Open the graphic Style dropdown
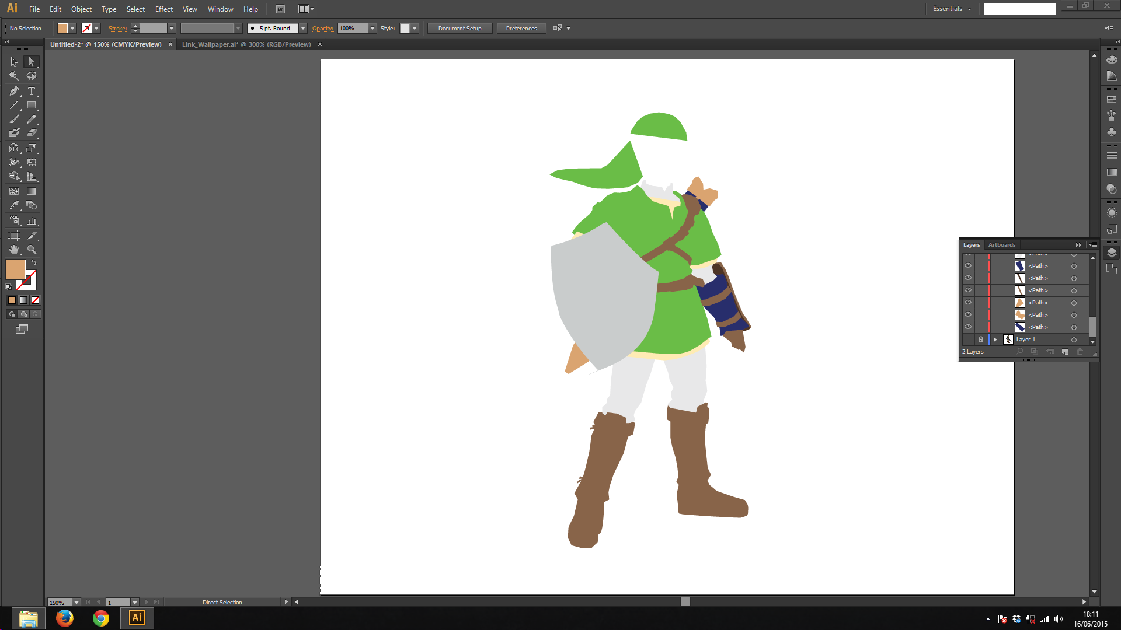The height and width of the screenshot is (630, 1121). click(x=415, y=29)
